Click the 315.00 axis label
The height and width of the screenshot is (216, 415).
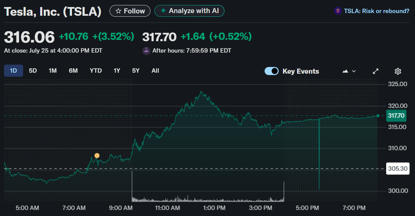[397, 127]
